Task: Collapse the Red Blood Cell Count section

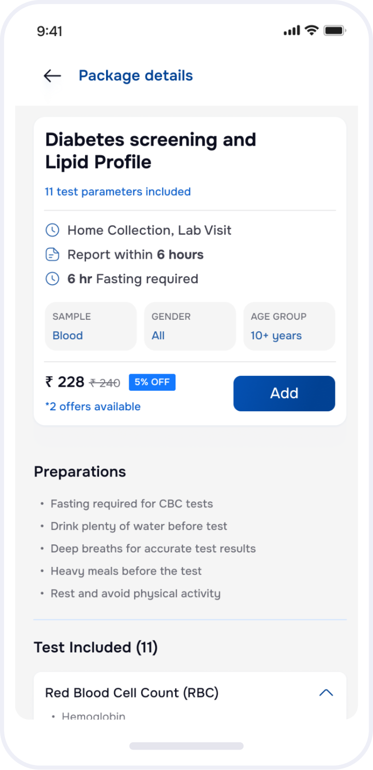Action: [326, 693]
